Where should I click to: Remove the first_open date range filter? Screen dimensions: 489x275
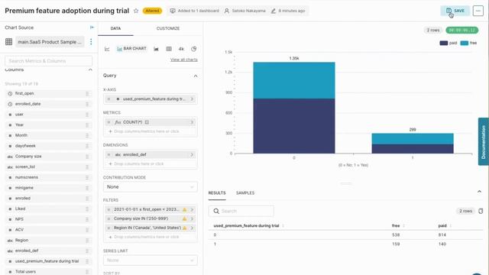pyautogui.click(x=108, y=209)
